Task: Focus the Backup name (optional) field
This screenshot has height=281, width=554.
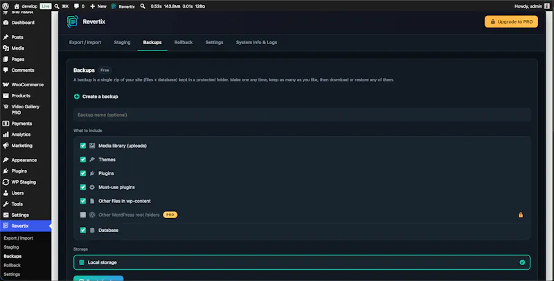Action: 302,115
